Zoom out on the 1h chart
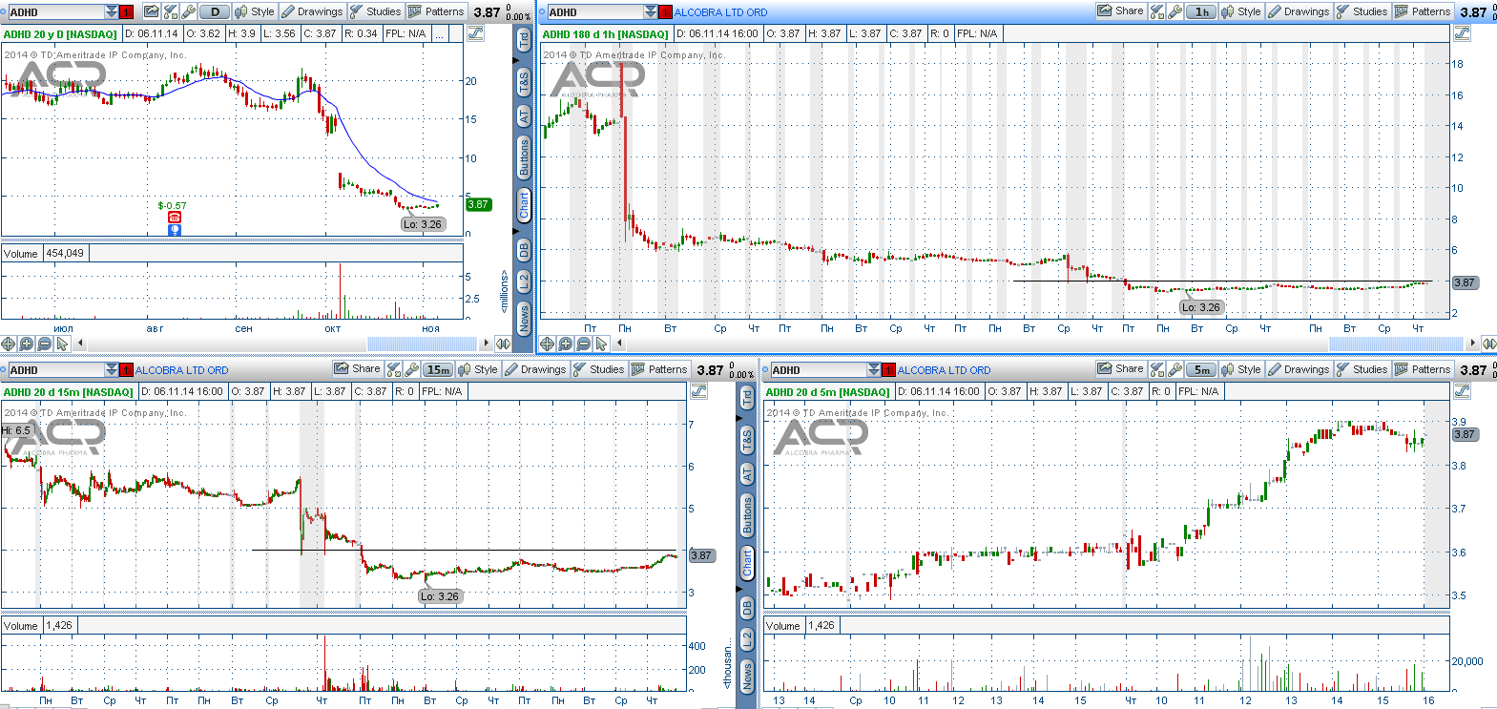Viewport: 1497px width, 709px height. (x=583, y=344)
